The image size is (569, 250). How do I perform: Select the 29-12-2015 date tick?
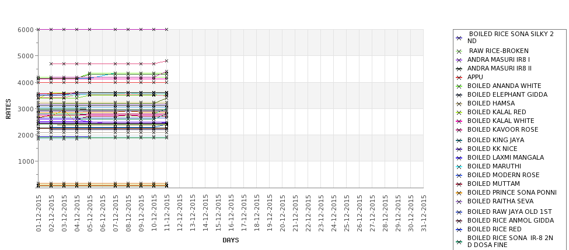(398, 213)
